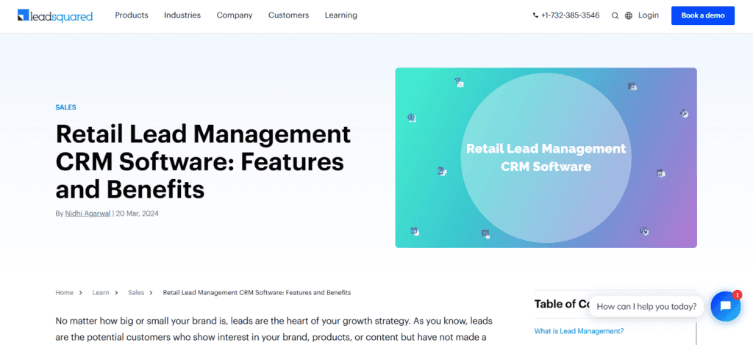Open the Retail Lead Management banner image
This screenshot has height=345, width=753.
546,158
